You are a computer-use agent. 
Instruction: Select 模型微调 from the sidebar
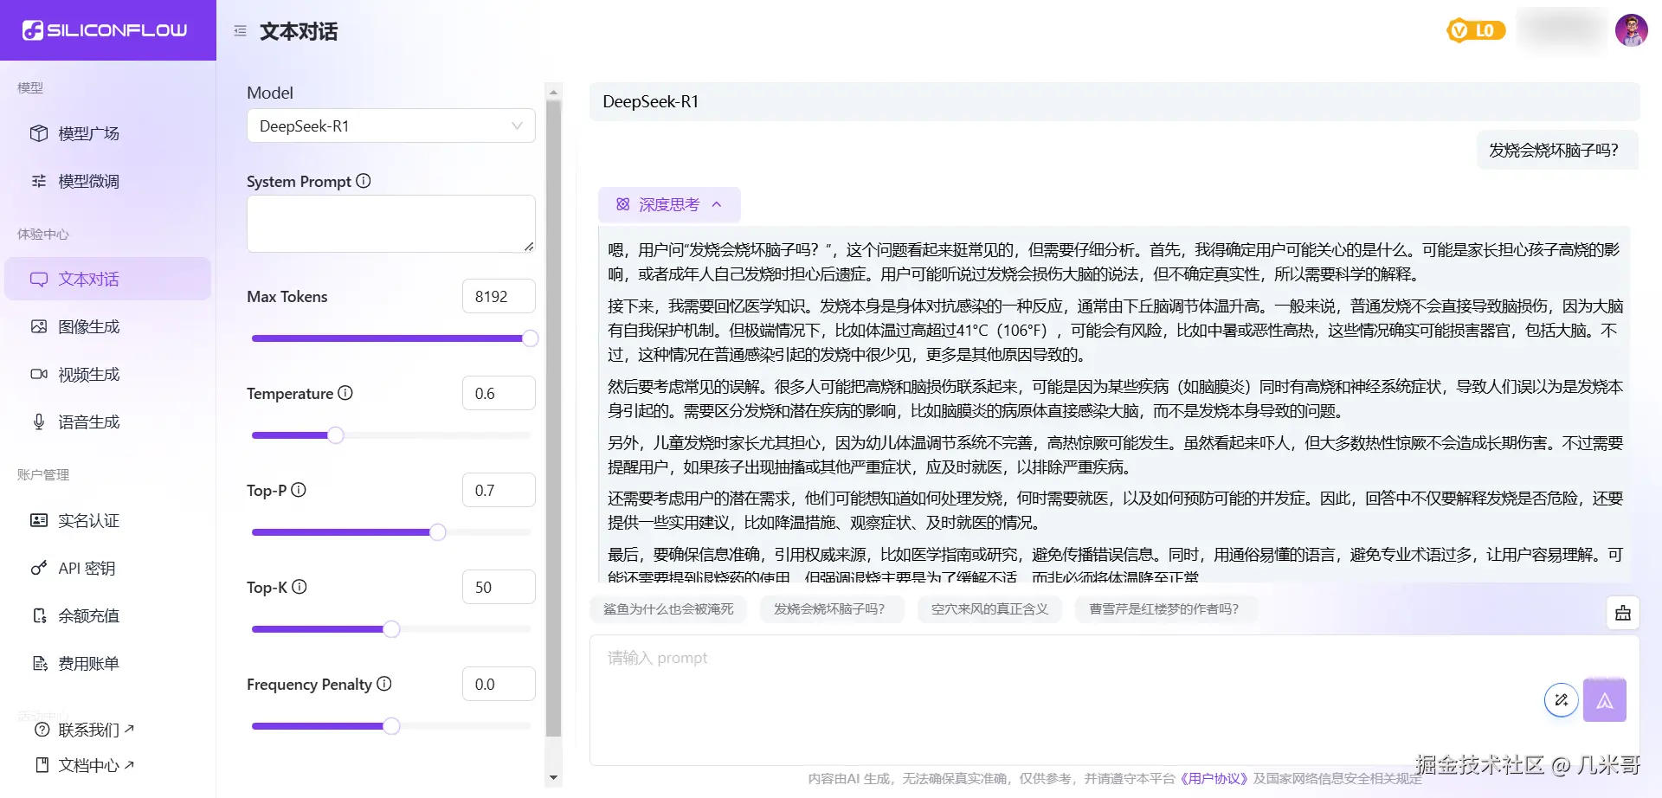90,181
